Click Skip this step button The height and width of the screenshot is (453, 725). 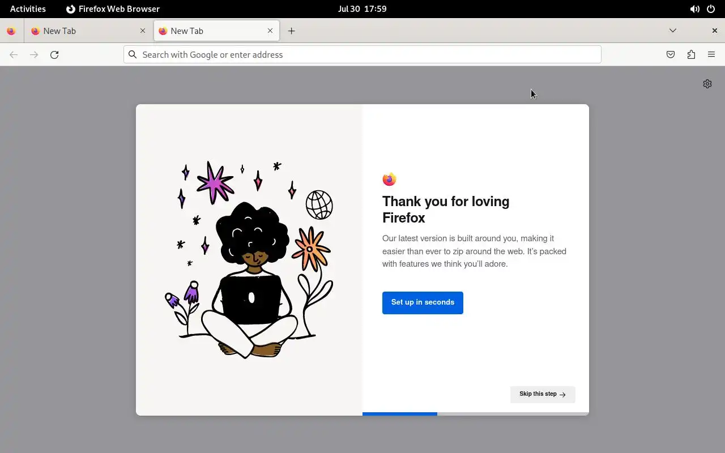coord(543,394)
